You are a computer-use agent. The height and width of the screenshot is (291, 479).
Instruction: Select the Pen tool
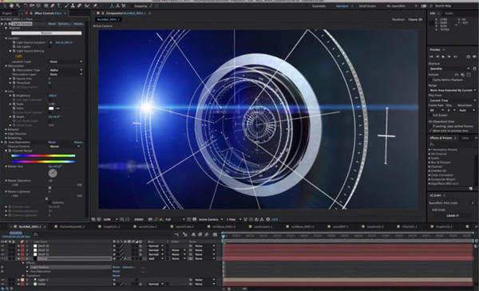[53, 6]
